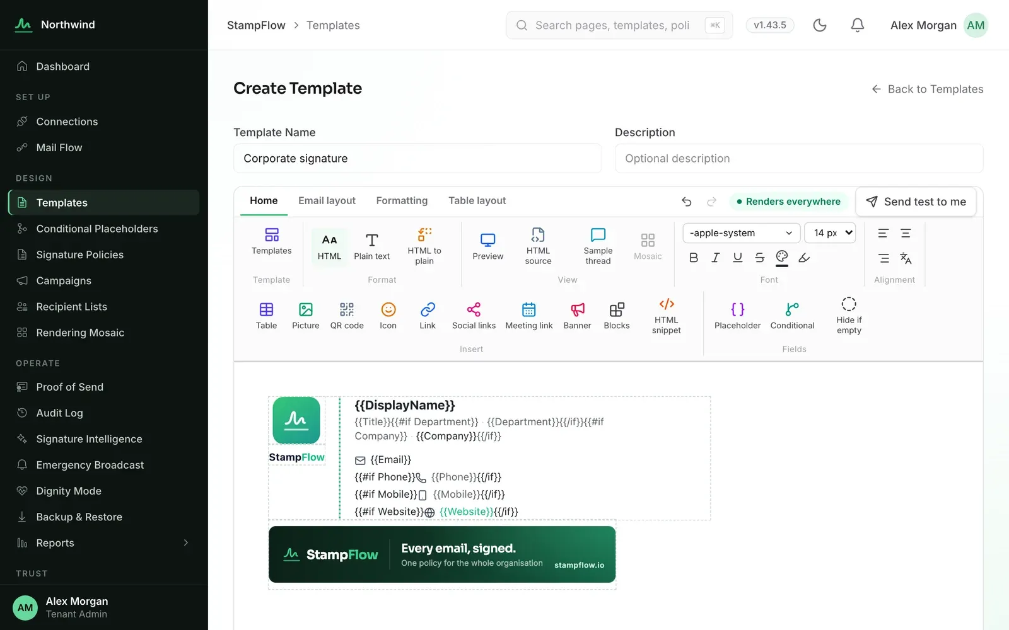Open the Sample thread view
The width and height of the screenshot is (1009, 630).
point(598,246)
